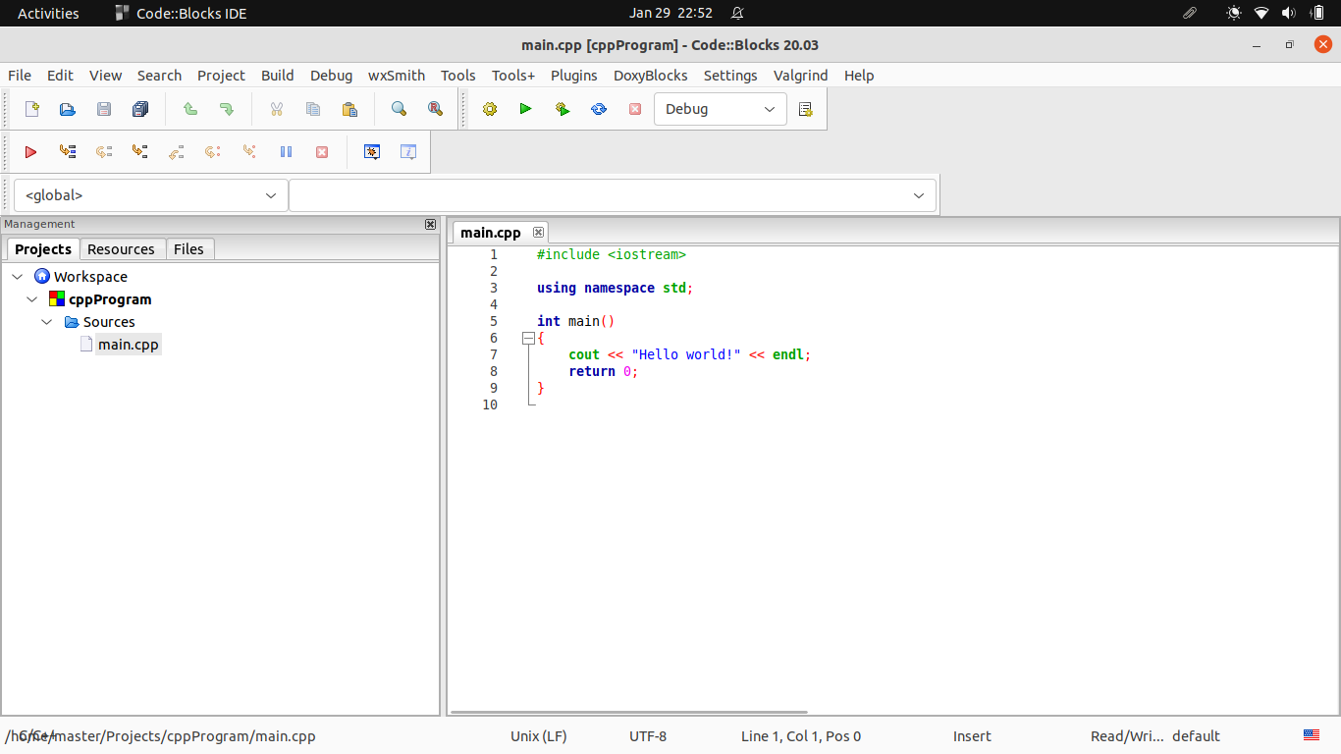Image resolution: width=1341 pixels, height=754 pixels.
Task: Open the Edit menu
Action: tap(60, 76)
